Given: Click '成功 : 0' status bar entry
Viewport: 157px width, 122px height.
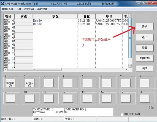Looking at the screenshot, I should (x=38, y=119).
